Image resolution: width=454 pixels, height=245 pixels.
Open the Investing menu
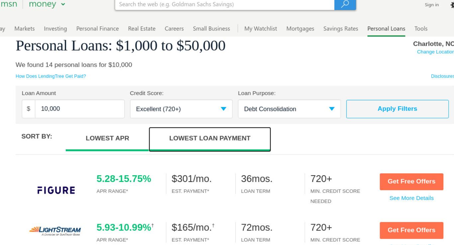pos(55,29)
